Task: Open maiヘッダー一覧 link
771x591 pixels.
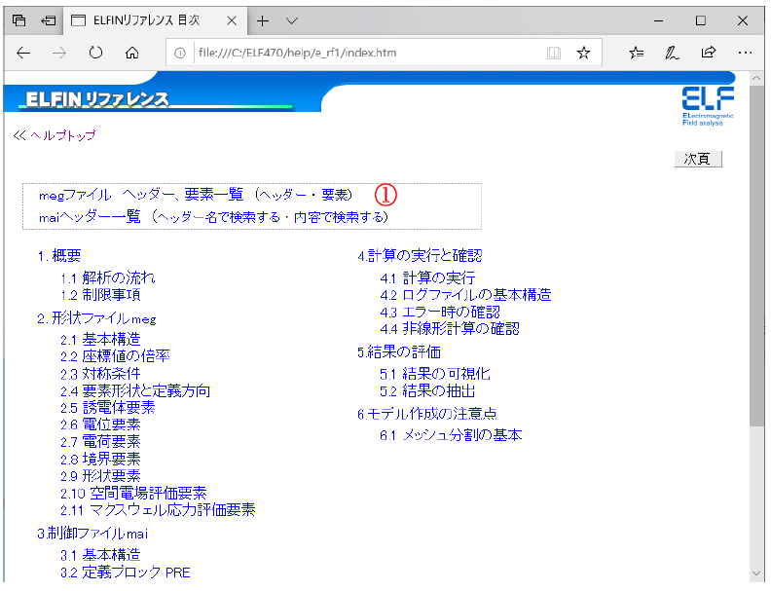Action: pyautogui.click(x=90, y=217)
